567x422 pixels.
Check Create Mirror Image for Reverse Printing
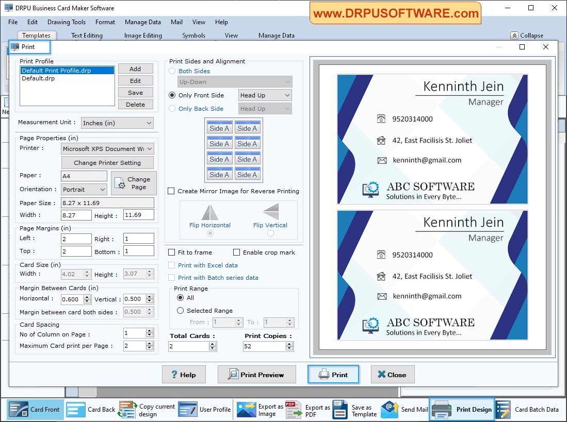point(171,191)
